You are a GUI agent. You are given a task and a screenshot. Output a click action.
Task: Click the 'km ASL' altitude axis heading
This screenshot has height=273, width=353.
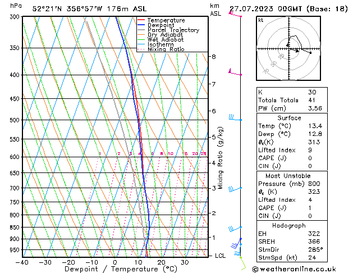[x=216, y=10]
